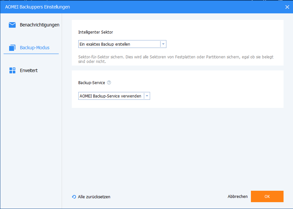Click the 'Backup-Service' label text

(92, 83)
